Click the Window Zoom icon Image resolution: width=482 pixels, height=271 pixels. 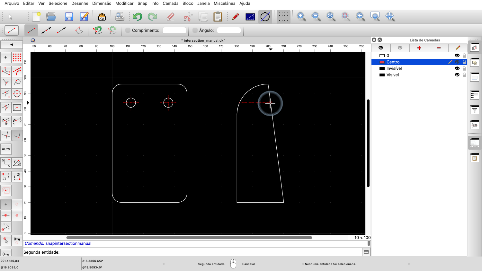click(x=375, y=16)
